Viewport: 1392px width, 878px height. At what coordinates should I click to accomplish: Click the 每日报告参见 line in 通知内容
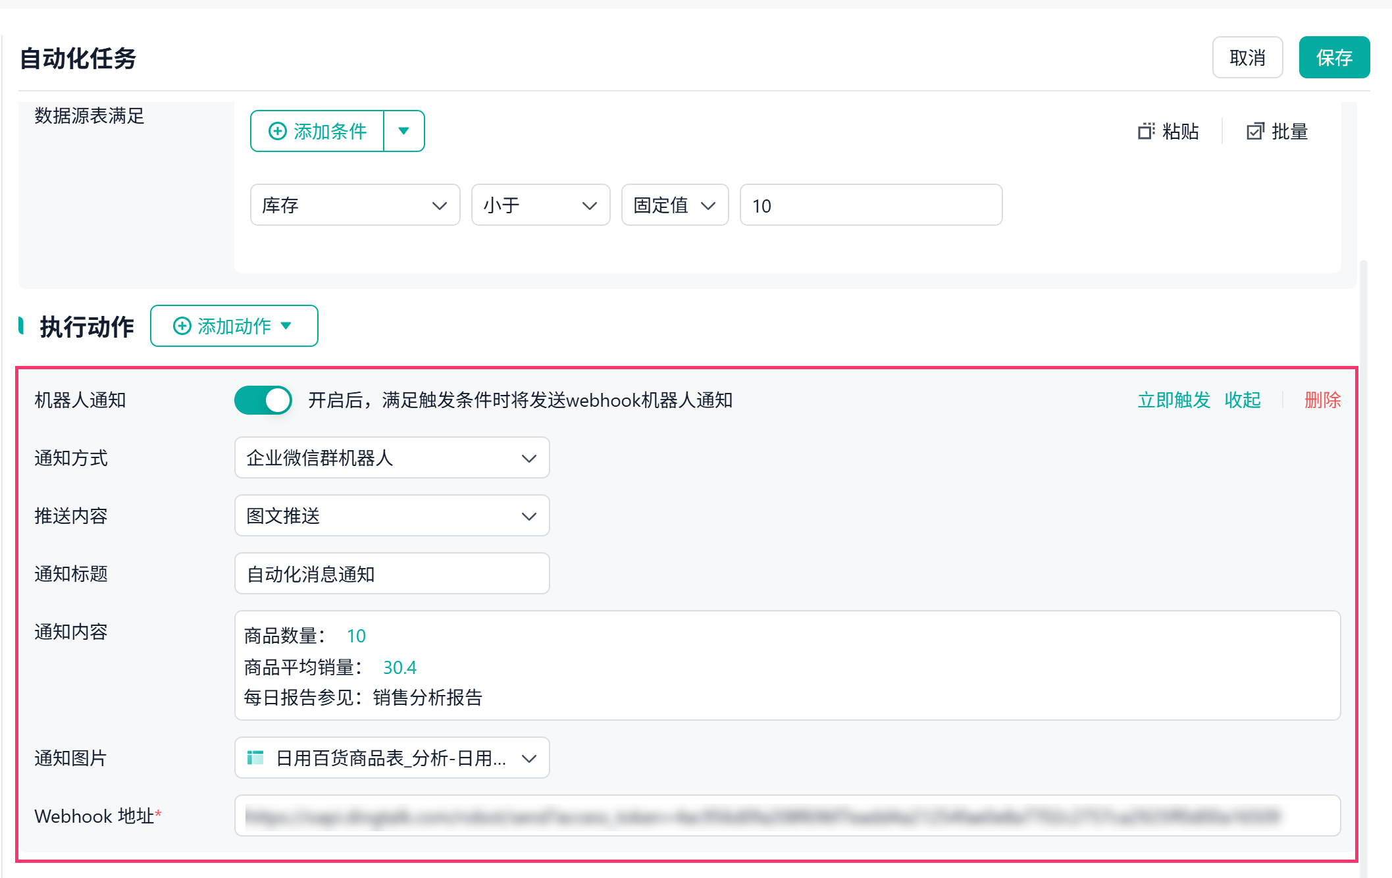363,698
